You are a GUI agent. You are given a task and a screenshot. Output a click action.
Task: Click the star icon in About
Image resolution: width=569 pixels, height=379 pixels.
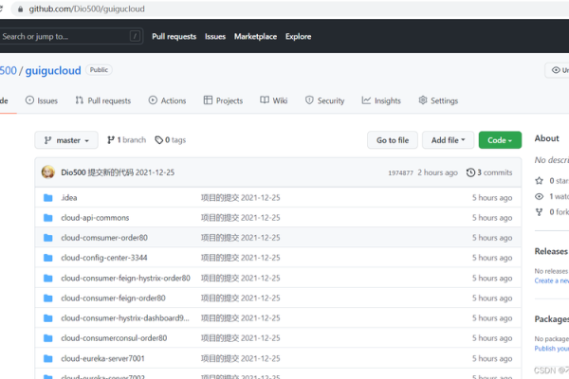click(x=540, y=181)
